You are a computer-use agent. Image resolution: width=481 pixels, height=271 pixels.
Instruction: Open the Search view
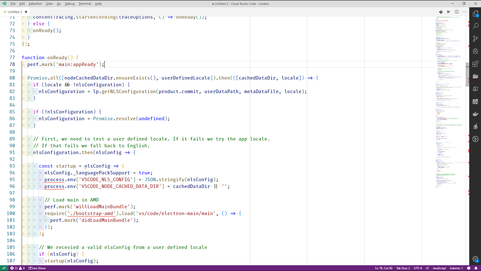475,26
